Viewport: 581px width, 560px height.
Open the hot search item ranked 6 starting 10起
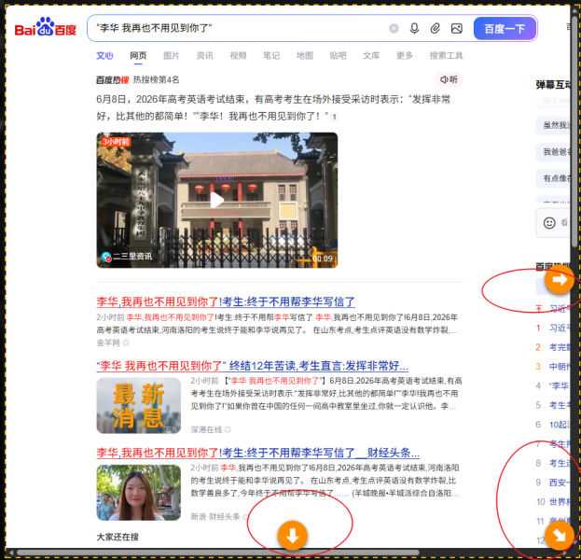(553, 425)
